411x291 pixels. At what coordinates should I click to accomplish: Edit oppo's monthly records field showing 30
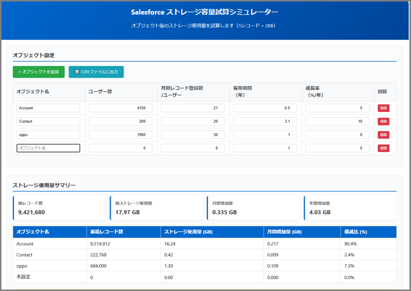click(x=193, y=135)
